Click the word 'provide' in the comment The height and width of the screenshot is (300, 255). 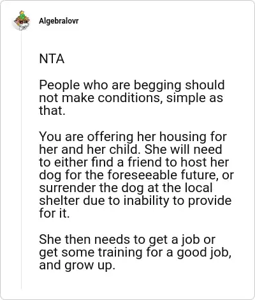(x=210, y=201)
